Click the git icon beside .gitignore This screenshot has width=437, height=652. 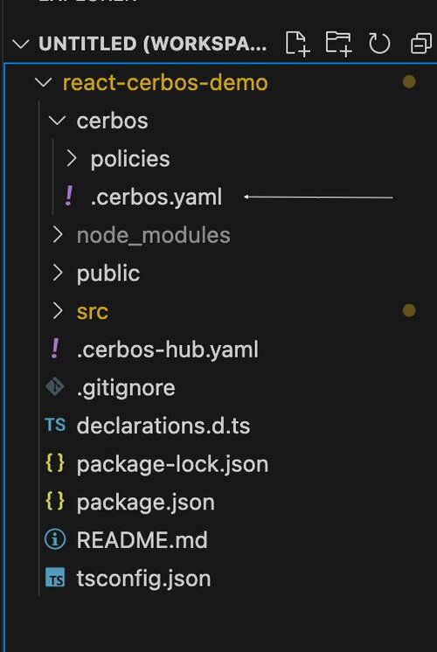(55, 387)
